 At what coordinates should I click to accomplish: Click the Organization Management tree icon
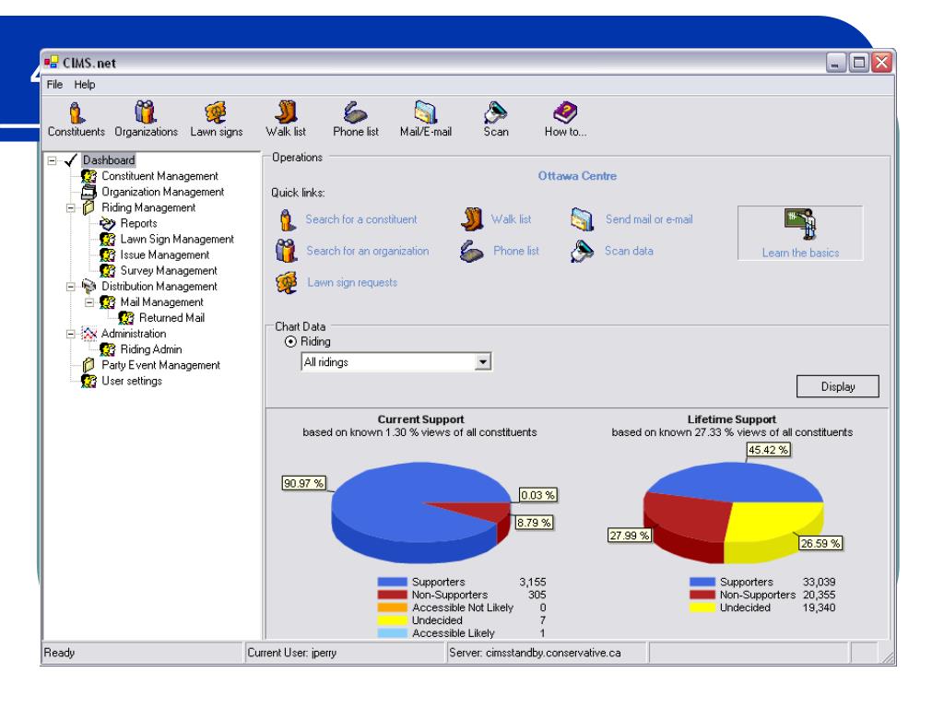tap(88, 192)
